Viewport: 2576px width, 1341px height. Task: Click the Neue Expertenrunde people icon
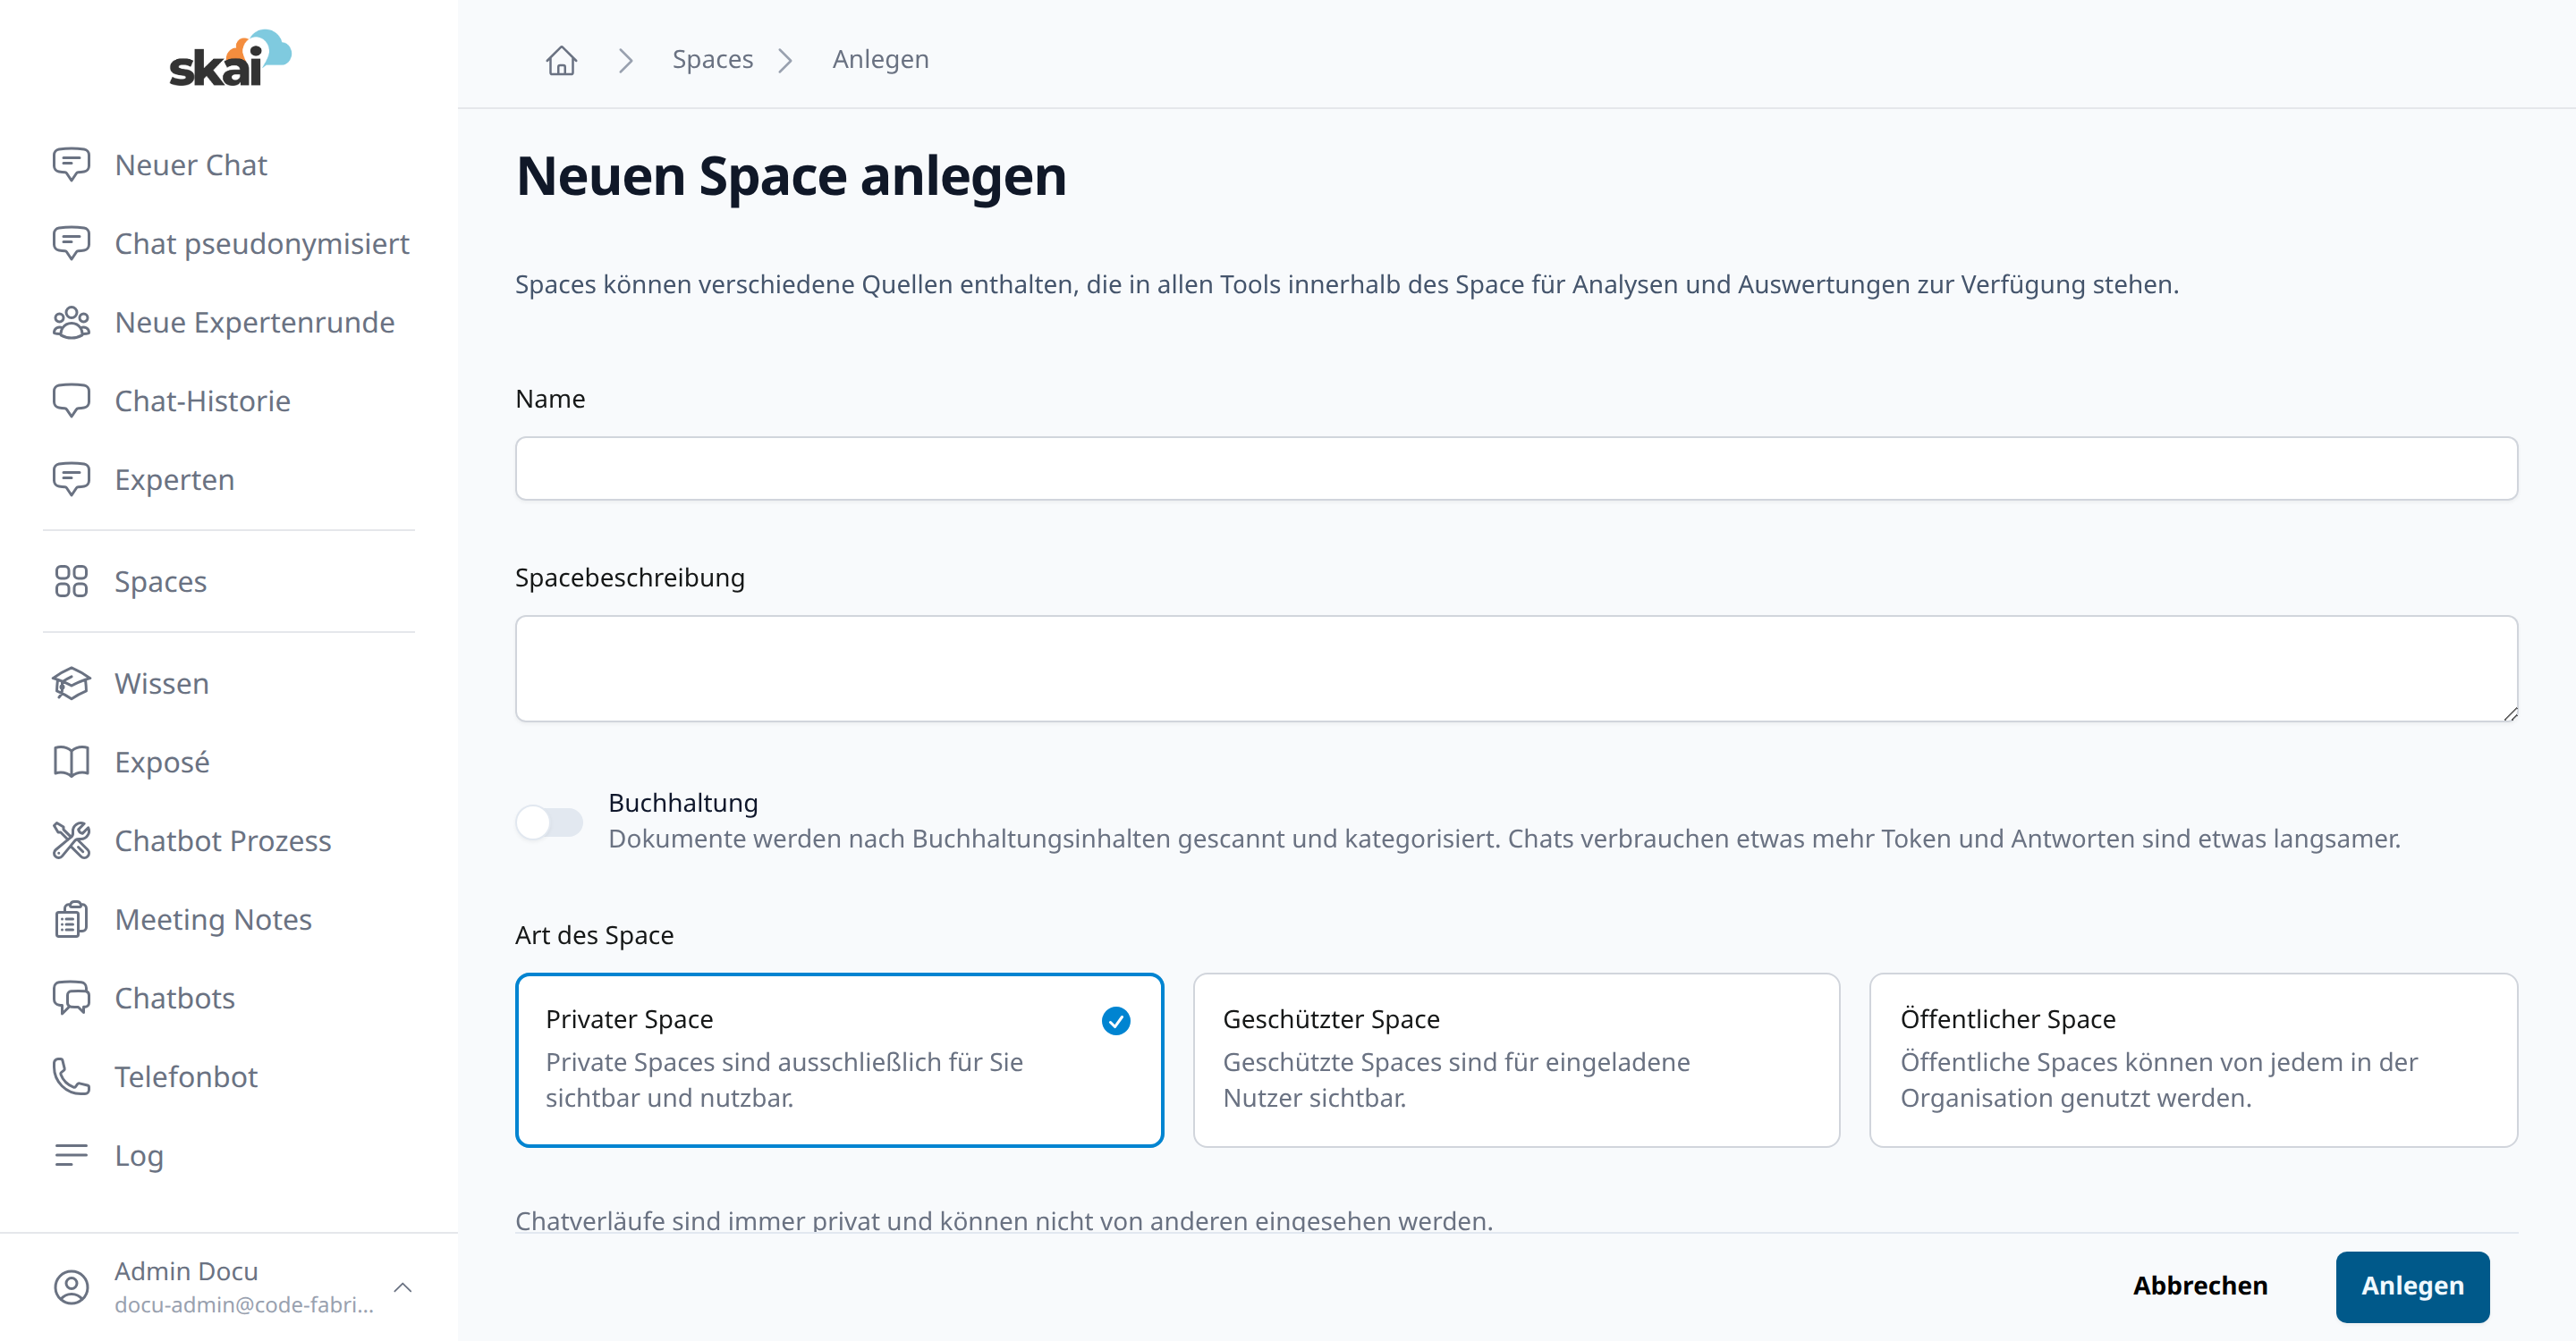(71, 323)
